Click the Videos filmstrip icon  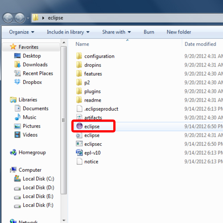pyautogui.click(x=17, y=135)
